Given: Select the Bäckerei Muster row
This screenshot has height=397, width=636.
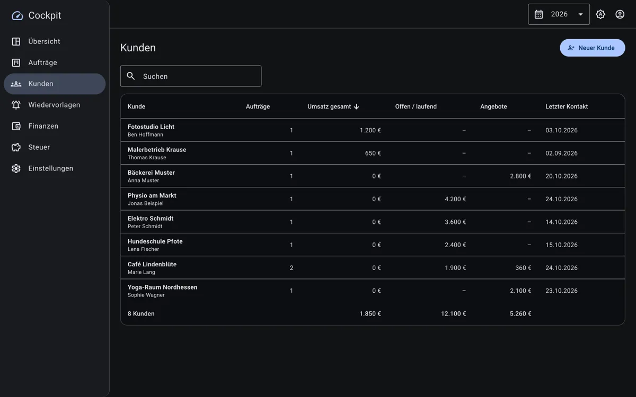Looking at the screenshot, I should [x=373, y=176].
